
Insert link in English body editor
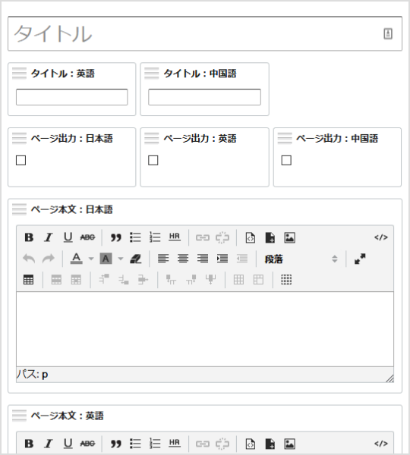[x=203, y=444]
